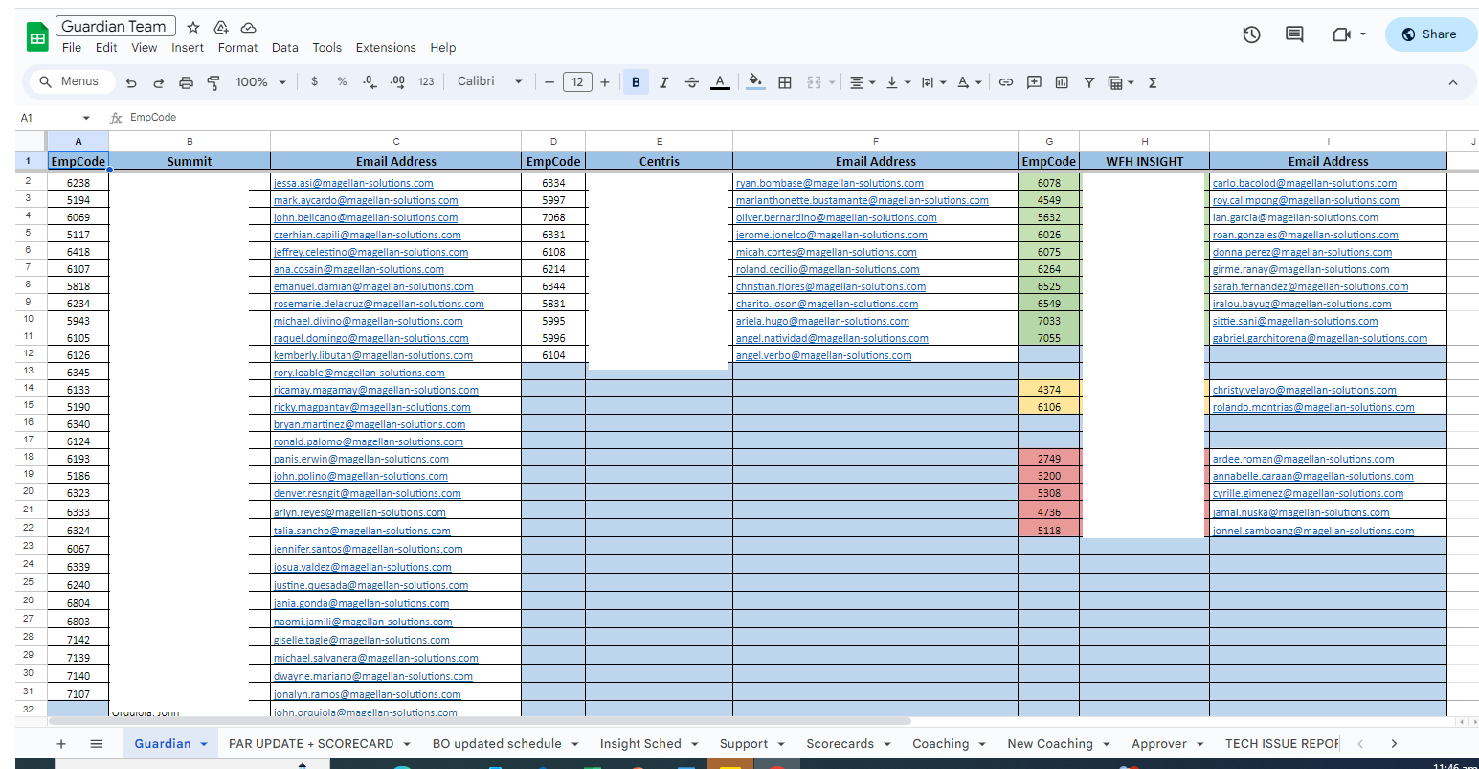Open the Extensions menu
This screenshot has width=1479, height=769.
pos(386,48)
